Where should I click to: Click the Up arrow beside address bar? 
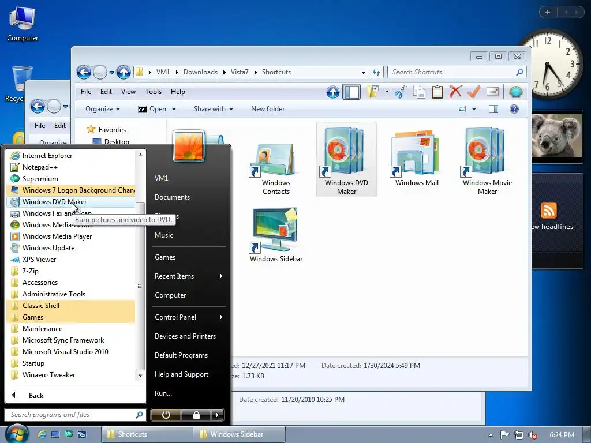click(124, 72)
